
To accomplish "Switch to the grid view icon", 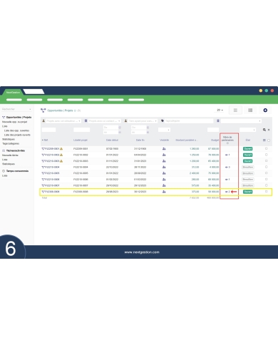I will [250, 110].
